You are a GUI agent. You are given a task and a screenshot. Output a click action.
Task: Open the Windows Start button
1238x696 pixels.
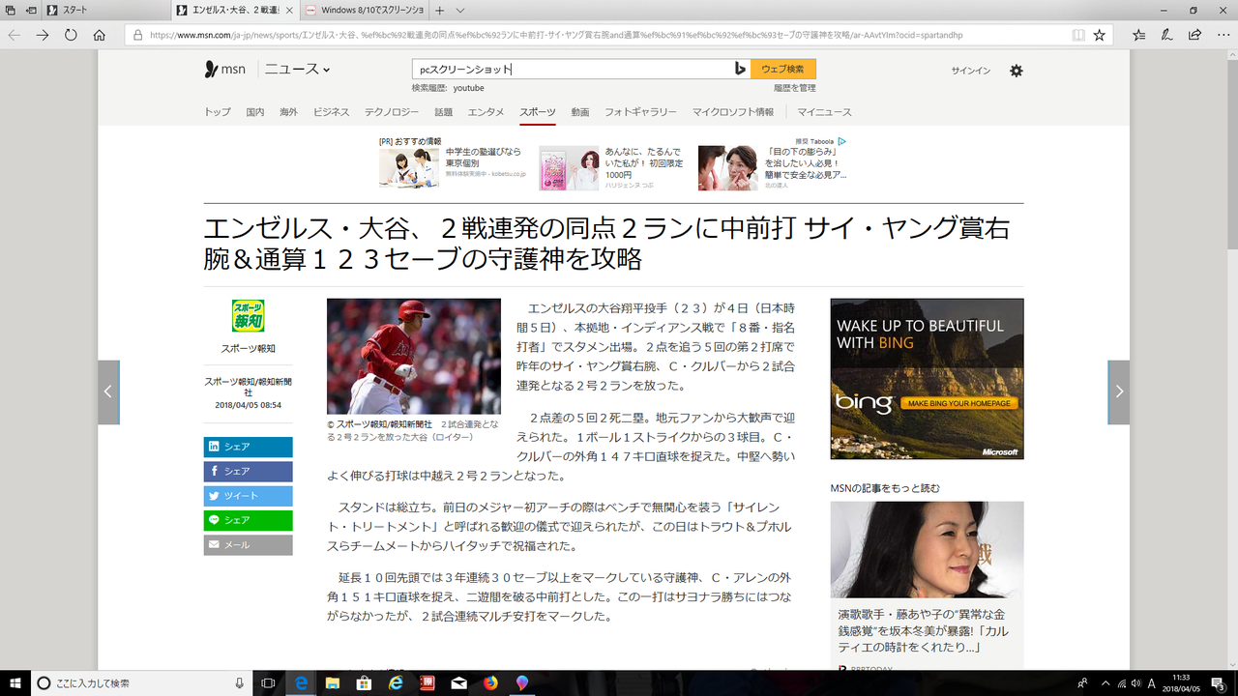pos(15,682)
